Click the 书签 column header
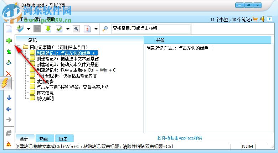 [x=208, y=40]
